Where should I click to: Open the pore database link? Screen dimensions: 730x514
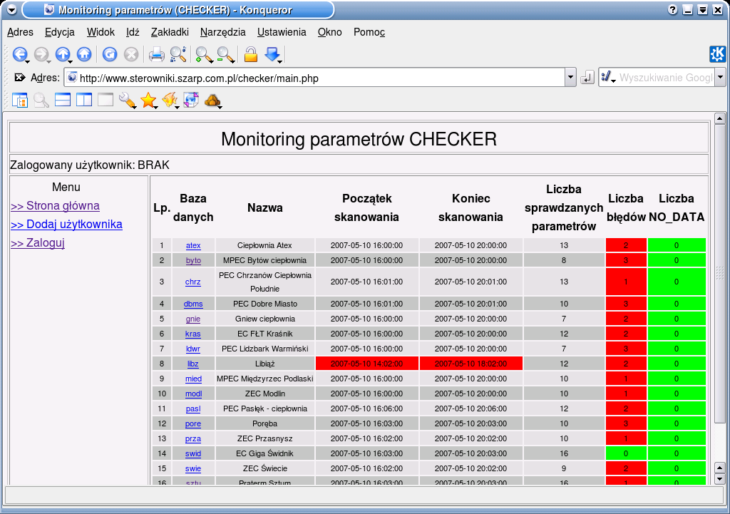[x=192, y=423]
